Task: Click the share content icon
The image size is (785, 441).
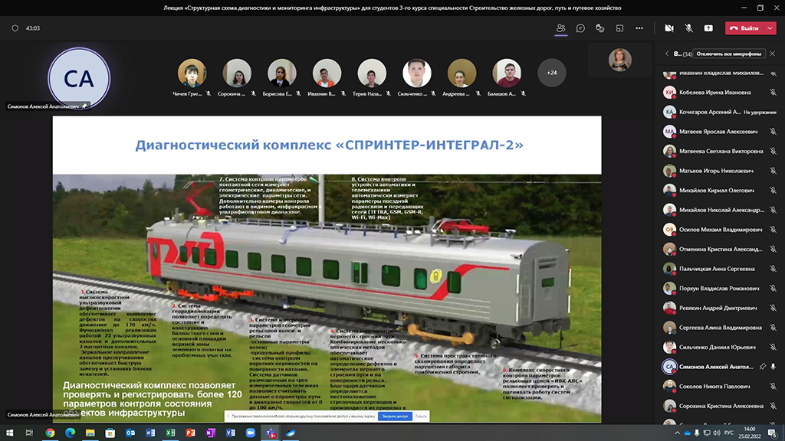Action: [x=708, y=28]
